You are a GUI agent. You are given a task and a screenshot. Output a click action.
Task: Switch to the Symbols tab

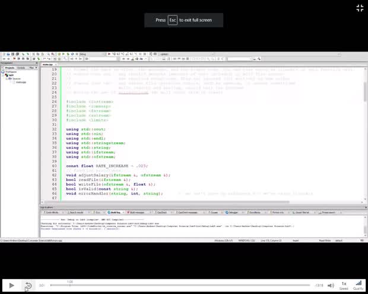pos(21,68)
